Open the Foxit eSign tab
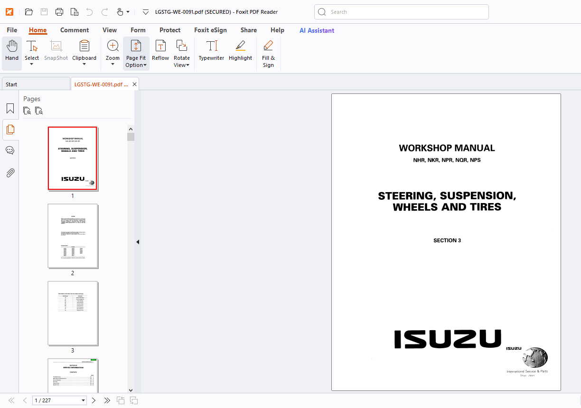The width and height of the screenshot is (581, 408). coord(210,30)
